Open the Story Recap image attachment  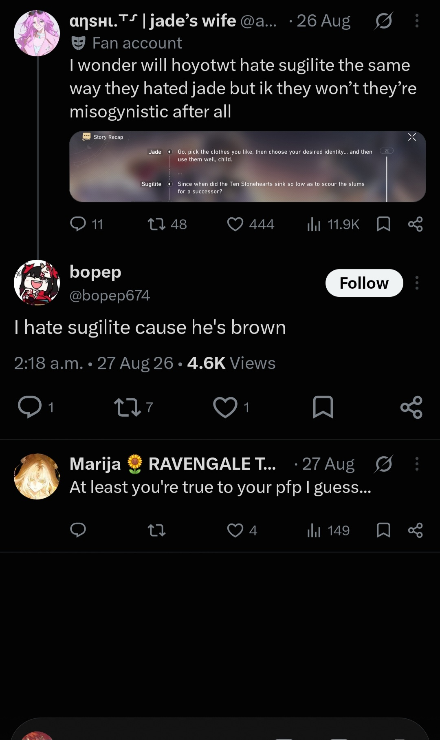248,166
